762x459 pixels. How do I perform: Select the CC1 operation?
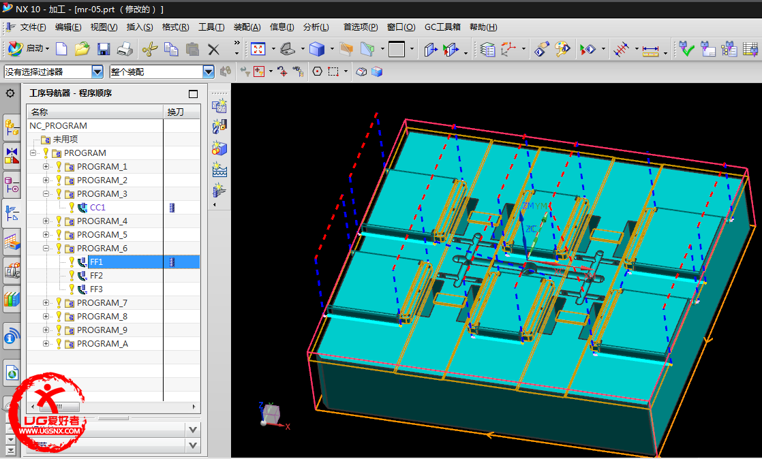(97, 208)
